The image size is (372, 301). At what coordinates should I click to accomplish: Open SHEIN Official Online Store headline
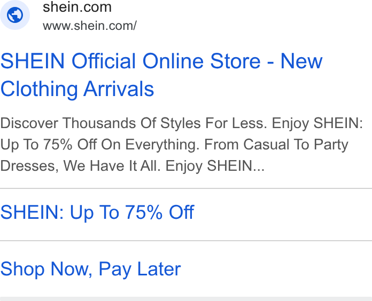click(x=161, y=75)
